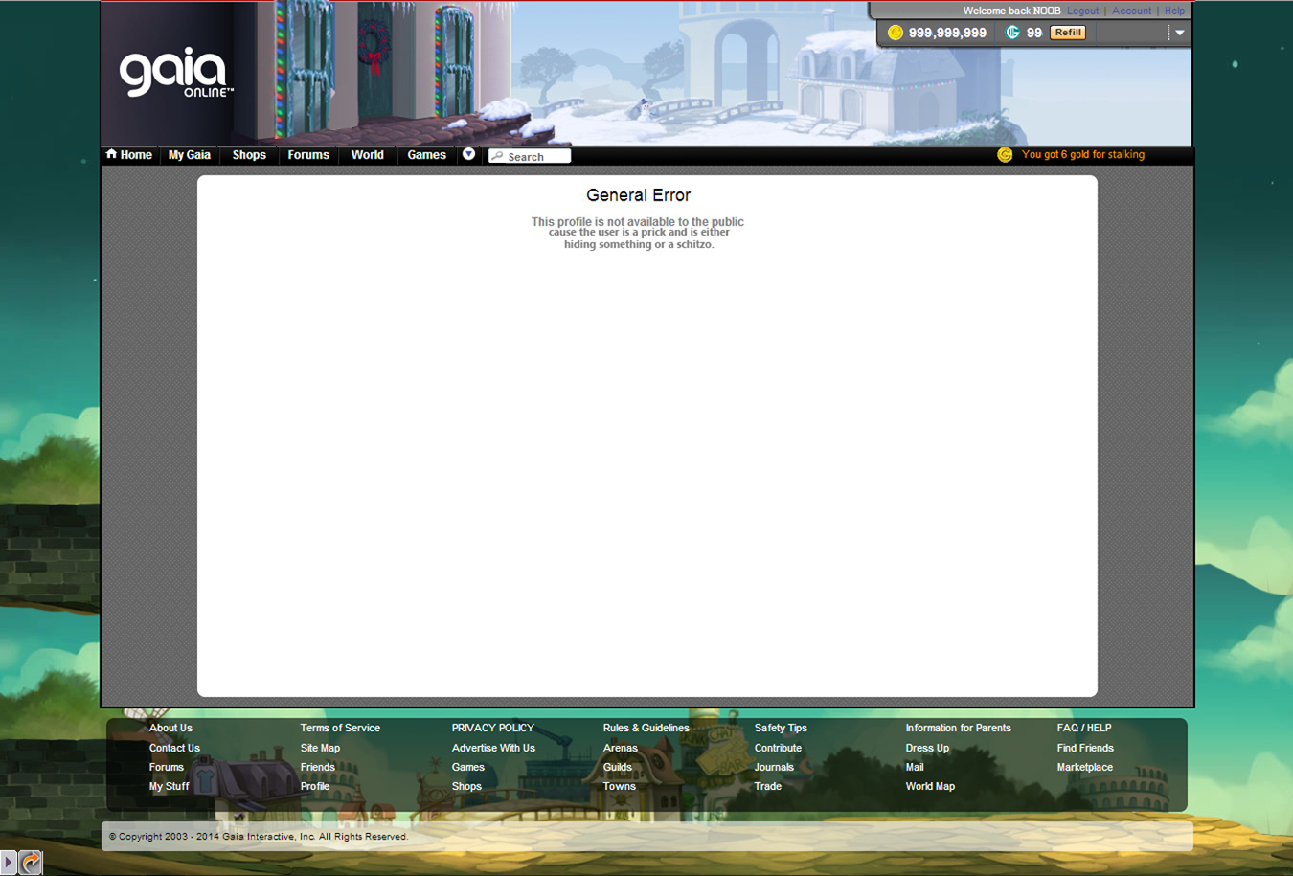
Task: Open Terms of Service footer link
Action: pos(340,728)
